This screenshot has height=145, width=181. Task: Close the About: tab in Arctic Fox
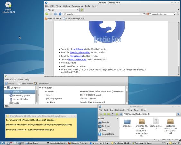point(78,10)
